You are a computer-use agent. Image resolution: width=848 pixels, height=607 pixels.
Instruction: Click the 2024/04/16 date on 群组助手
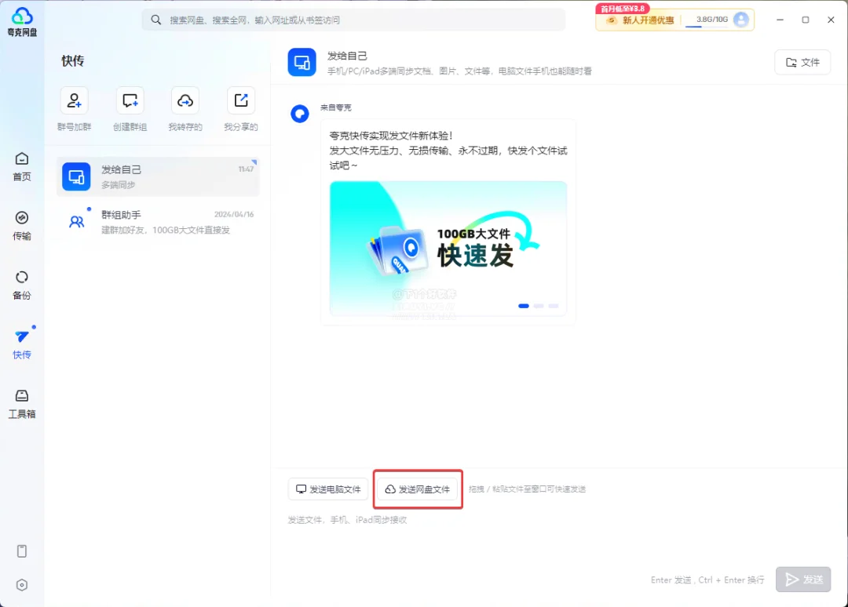(x=234, y=214)
